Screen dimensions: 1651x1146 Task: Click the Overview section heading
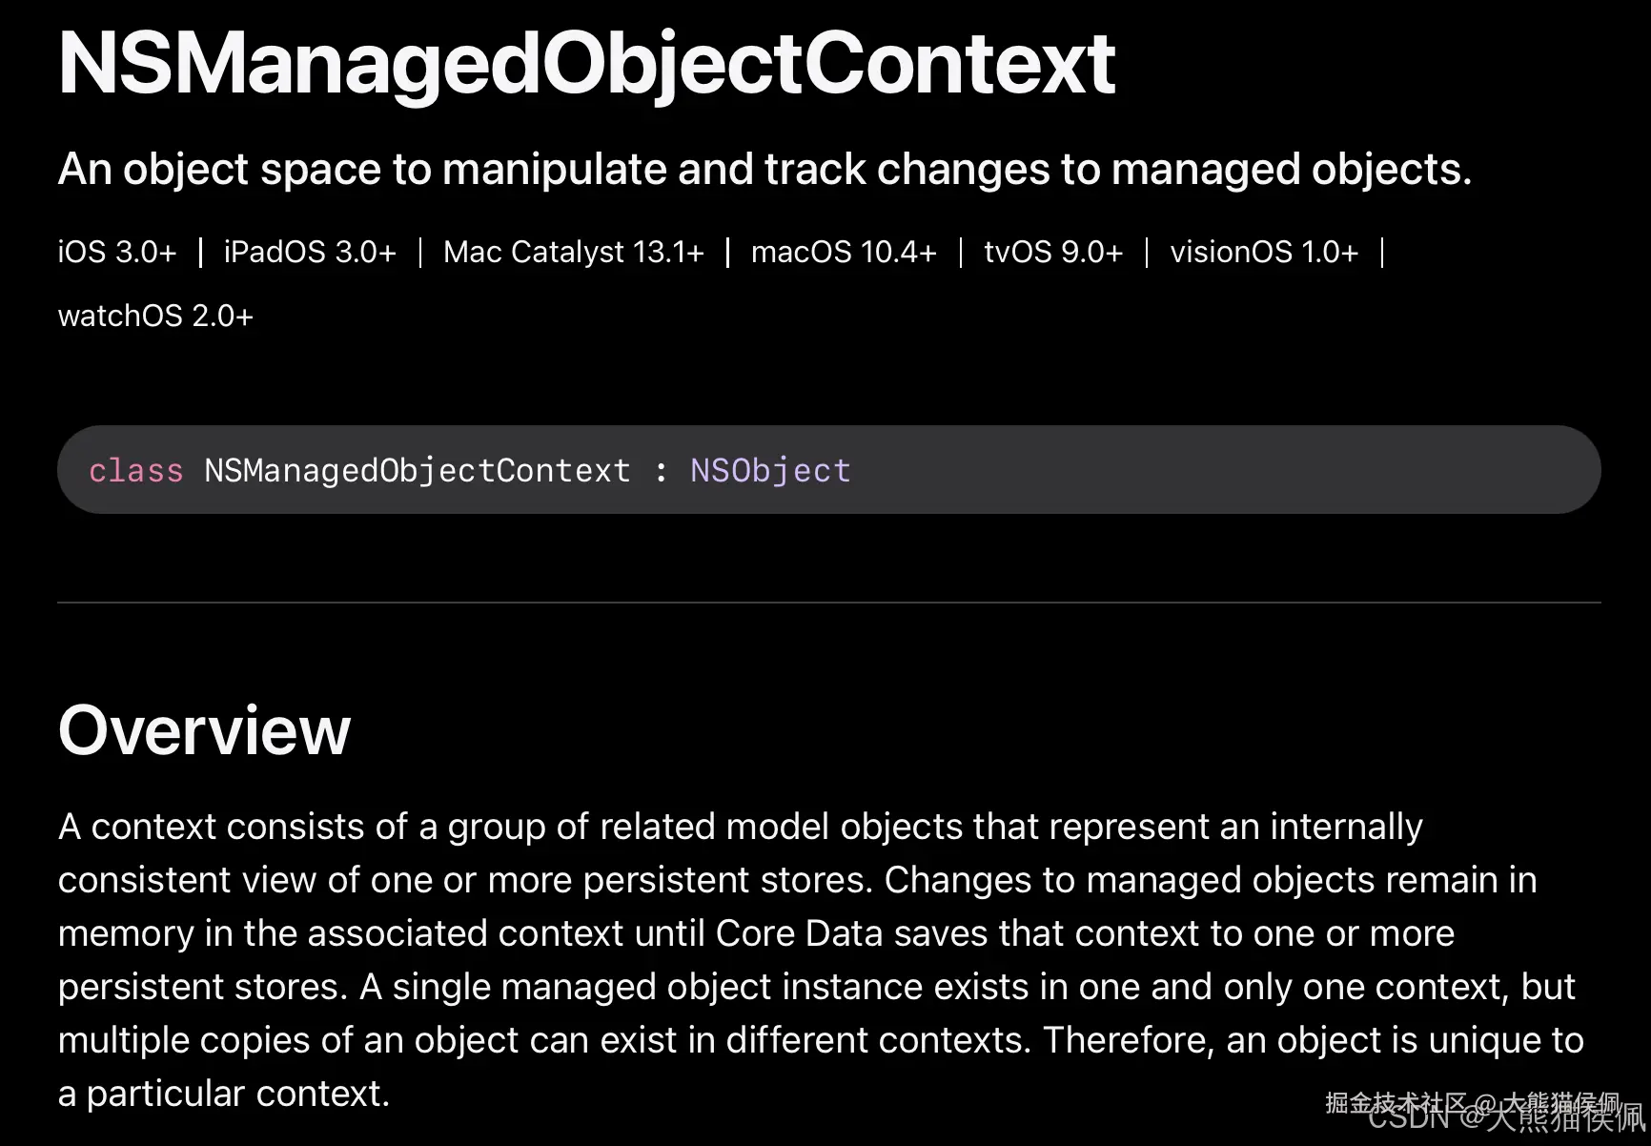tap(204, 731)
